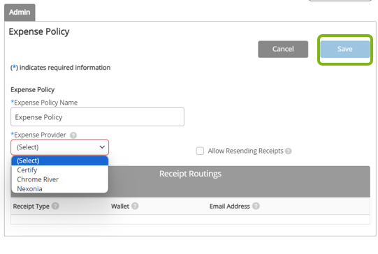Collapse the Expense Provider dropdown chevron

coord(102,147)
